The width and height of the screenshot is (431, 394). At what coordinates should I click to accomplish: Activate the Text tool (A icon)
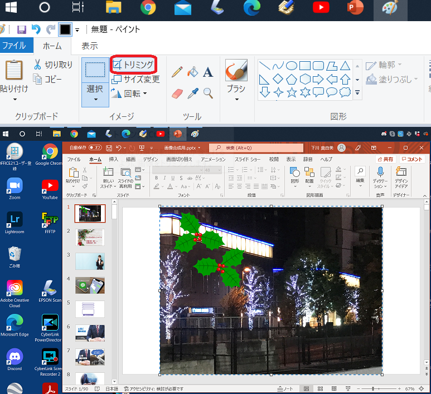[208, 72]
